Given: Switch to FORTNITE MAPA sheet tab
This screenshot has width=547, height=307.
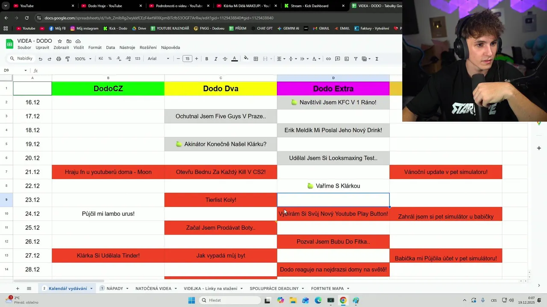Looking at the screenshot, I should (327, 289).
